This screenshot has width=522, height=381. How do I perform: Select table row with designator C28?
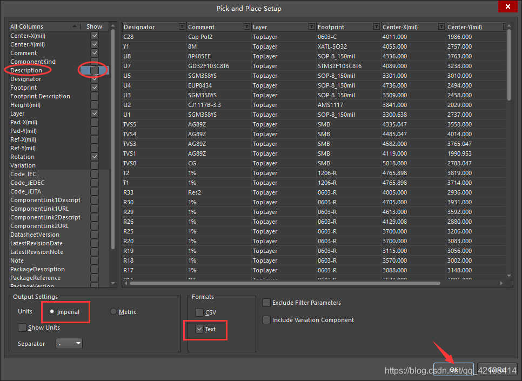click(x=313, y=37)
